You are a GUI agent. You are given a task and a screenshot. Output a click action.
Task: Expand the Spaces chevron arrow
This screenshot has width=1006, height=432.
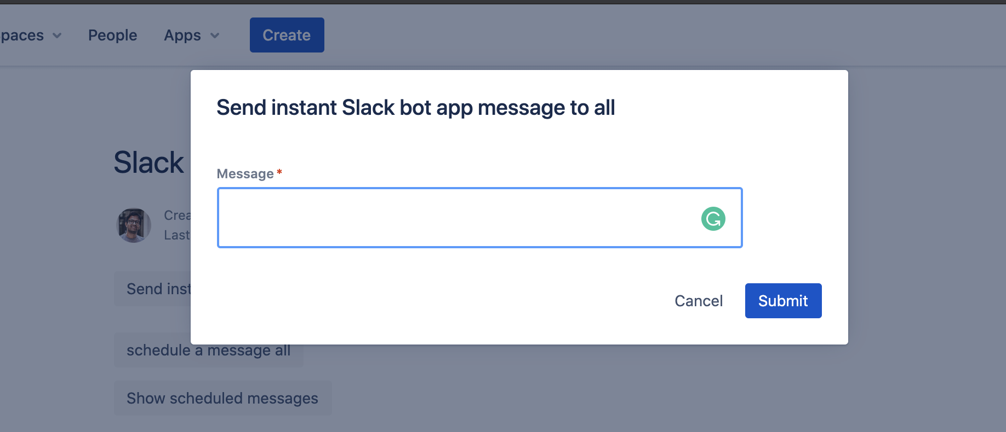tap(57, 36)
